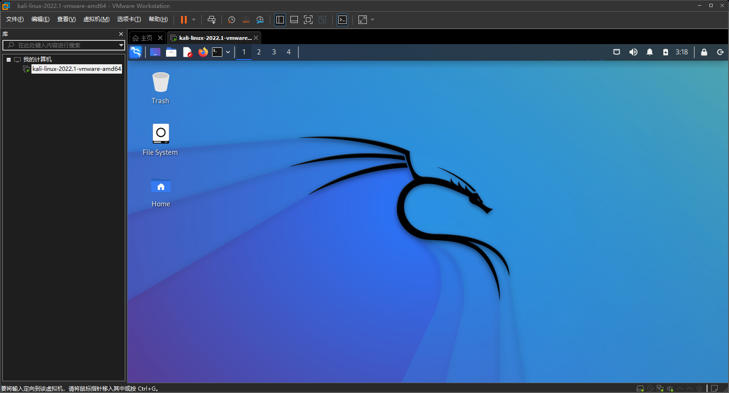
Task: Expand the stretch display dropdown arrow
Action: tap(372, 20)
